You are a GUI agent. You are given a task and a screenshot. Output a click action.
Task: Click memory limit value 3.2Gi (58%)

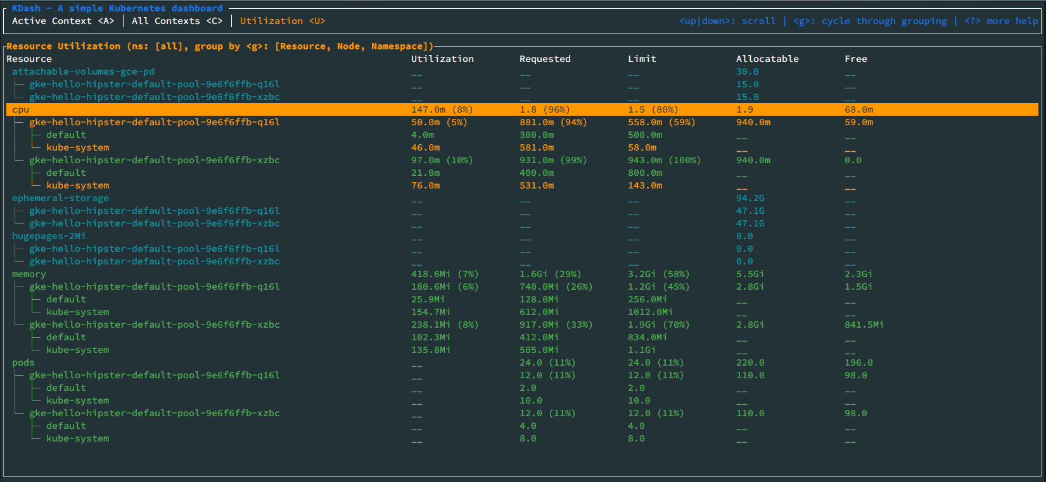click(x=659, y=274)
